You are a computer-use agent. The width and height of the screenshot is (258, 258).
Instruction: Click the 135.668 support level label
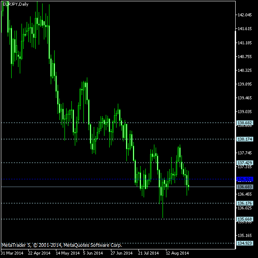tap(245, 219)
